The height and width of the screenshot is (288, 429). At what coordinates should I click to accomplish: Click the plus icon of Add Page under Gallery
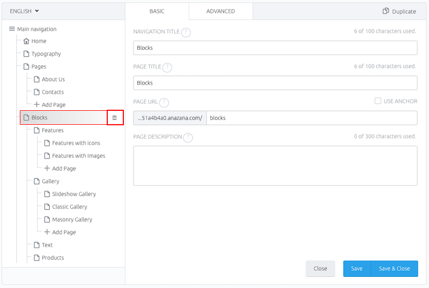click(47, 232)
